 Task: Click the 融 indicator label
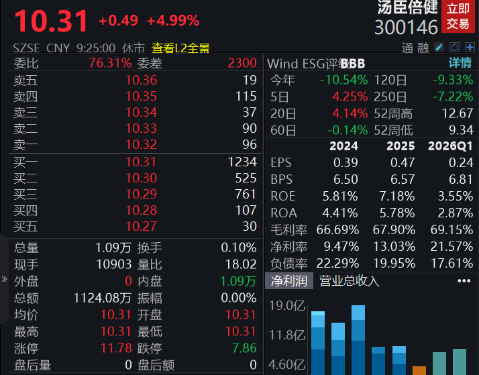click(423, 48)
